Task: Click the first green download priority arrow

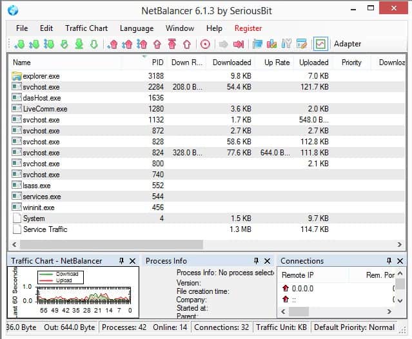Action: (19, 44)
